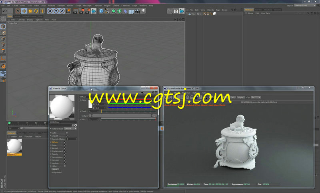This screenshot has width=320, height=193.
Task: Click the Assignment entry
Action: point(56,172)
